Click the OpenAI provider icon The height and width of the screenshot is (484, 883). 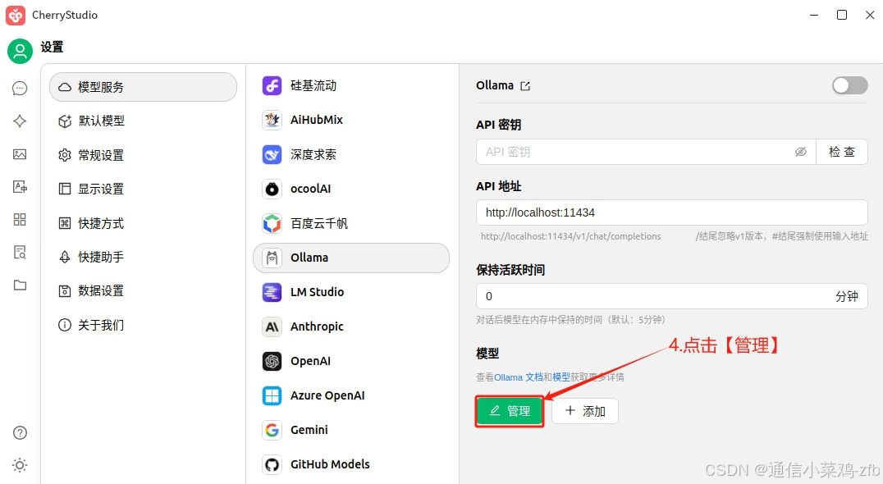(x=272, y=361)
